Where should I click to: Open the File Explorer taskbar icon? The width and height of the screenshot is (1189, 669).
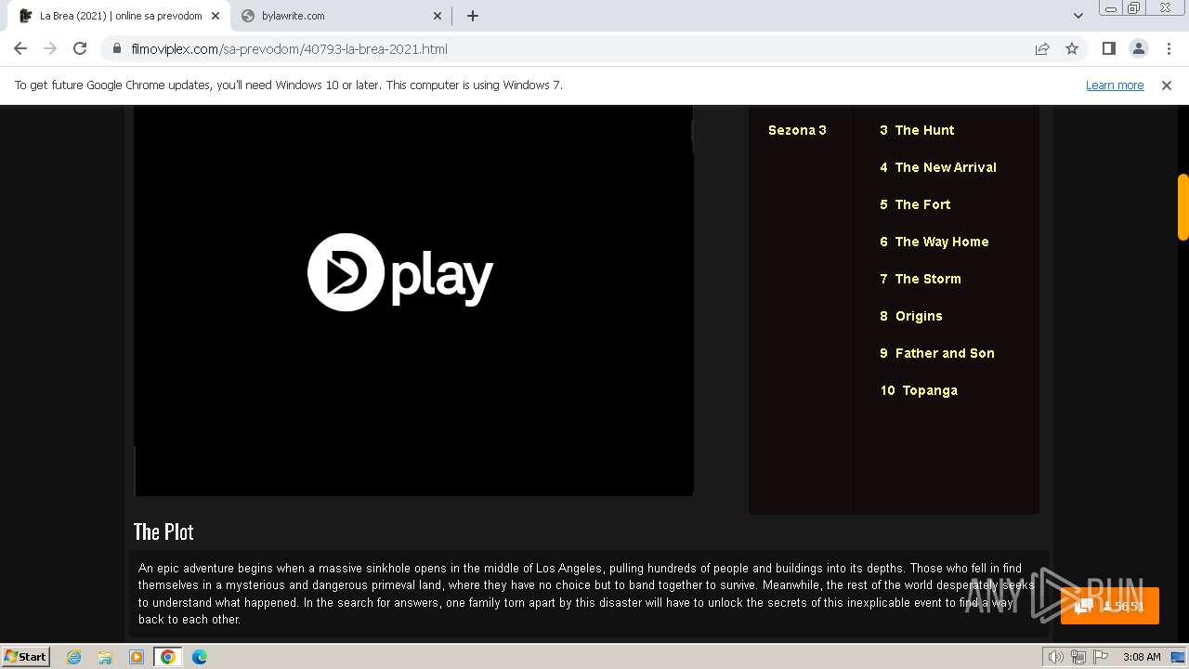[106, 657]
